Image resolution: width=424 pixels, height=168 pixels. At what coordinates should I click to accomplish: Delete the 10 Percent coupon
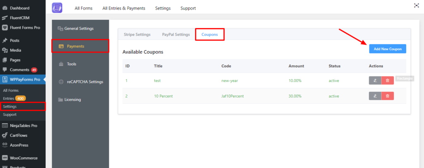(x=387, y=96)
